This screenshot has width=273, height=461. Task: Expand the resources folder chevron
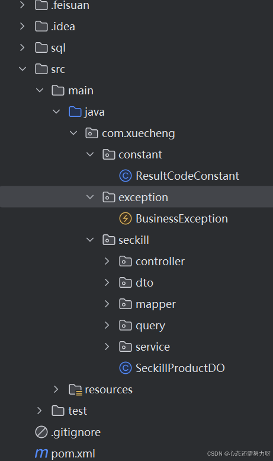[x=56, y=390]
